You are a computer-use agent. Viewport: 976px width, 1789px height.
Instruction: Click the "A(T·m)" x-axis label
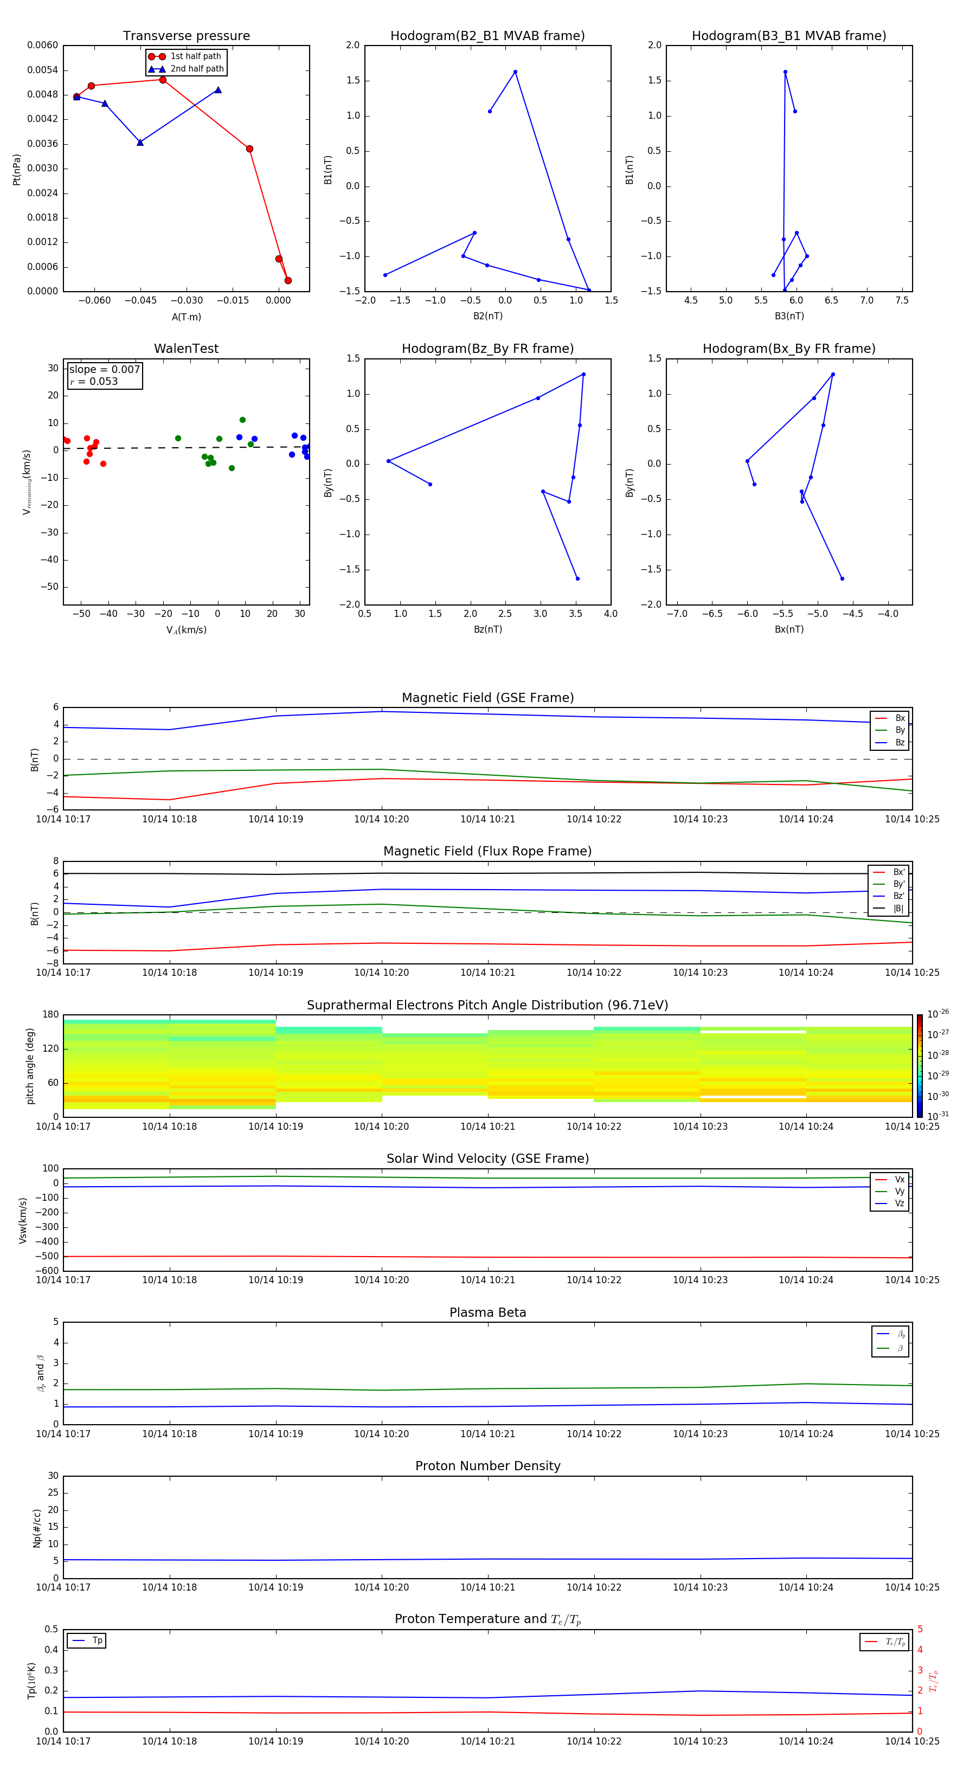(186, 317)
